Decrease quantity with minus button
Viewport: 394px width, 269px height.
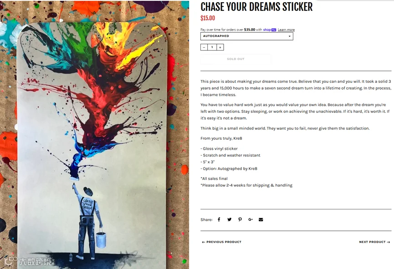(204, 47)
